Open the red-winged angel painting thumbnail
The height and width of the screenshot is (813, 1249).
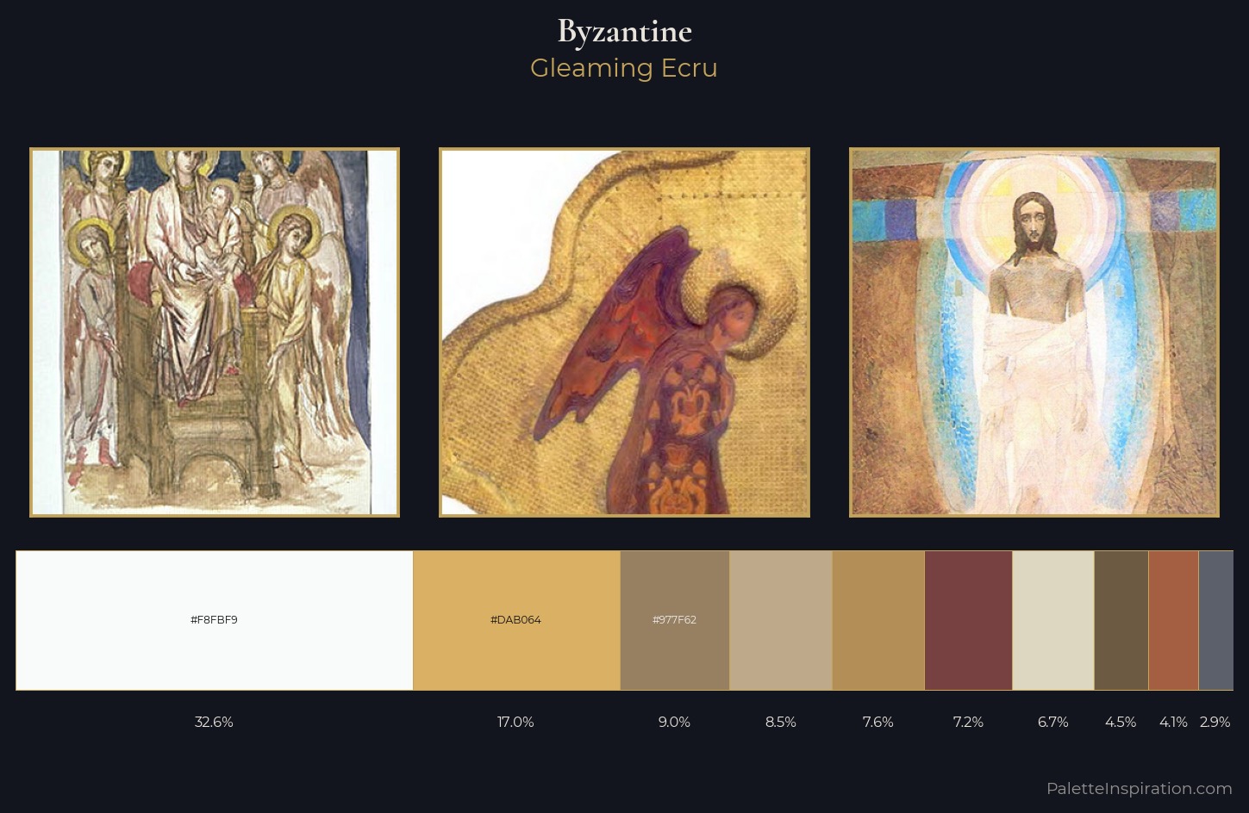pos(624,332)
